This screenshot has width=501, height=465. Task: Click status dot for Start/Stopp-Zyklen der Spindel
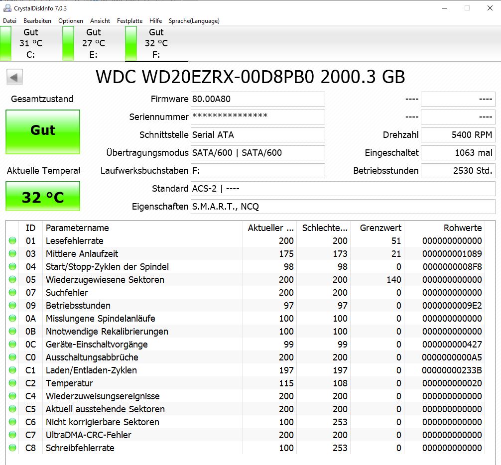pyautogui.click(x=12, y=266)
